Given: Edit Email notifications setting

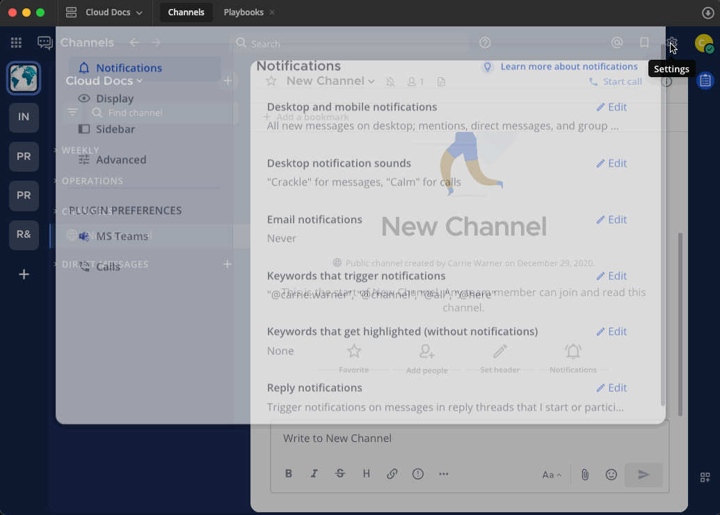Looking at the screenshot, I should [611, 220].
